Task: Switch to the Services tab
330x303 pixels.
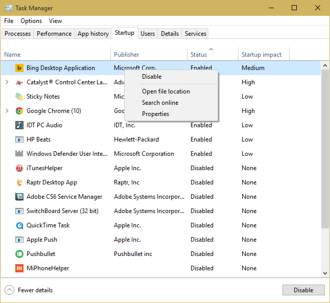Action: click(196, 34)
